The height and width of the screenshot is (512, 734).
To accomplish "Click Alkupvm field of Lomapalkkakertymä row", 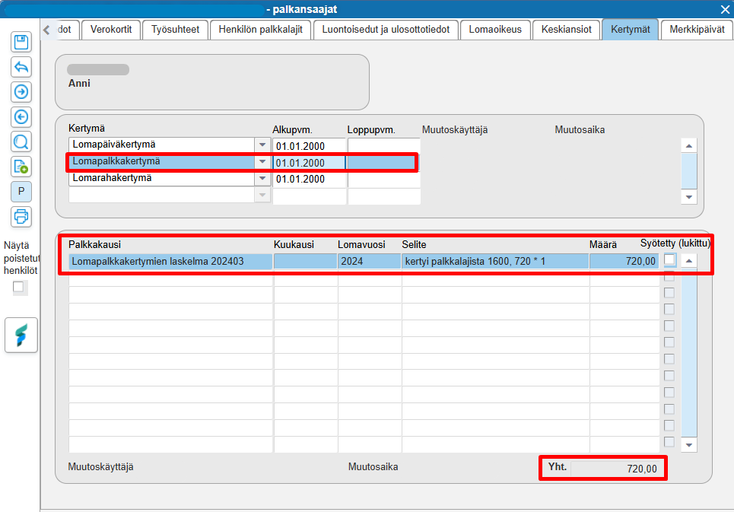I will [309, 163].
